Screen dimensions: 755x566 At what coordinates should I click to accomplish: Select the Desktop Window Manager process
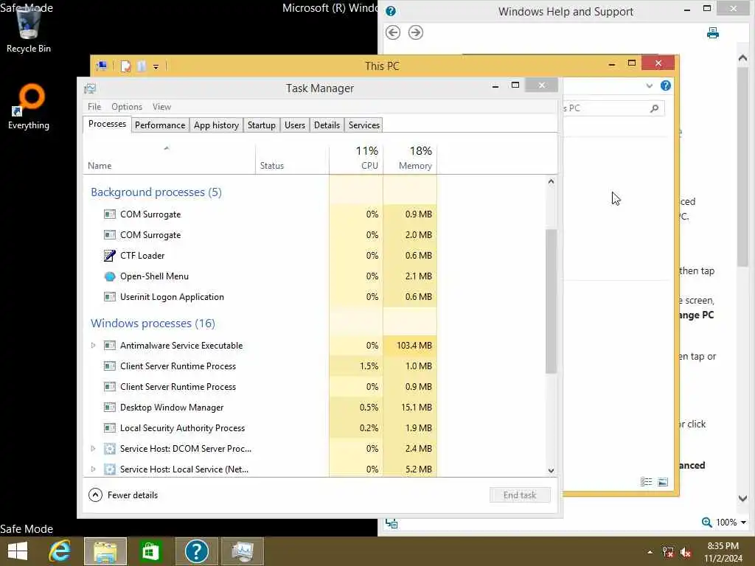(x=260, y=407)
